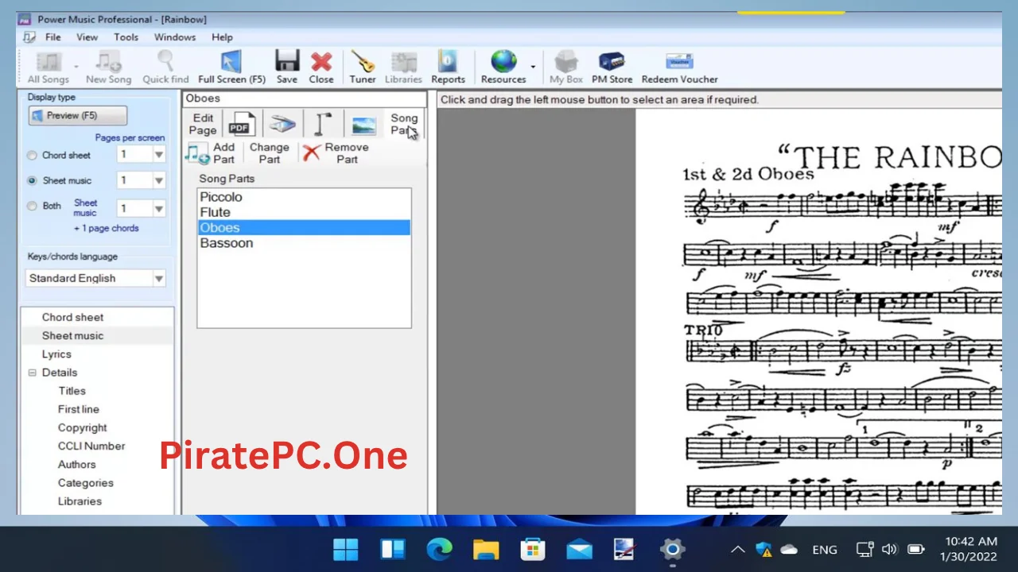
Task: Select Chord sheet display radio
Action: [32, 156]
